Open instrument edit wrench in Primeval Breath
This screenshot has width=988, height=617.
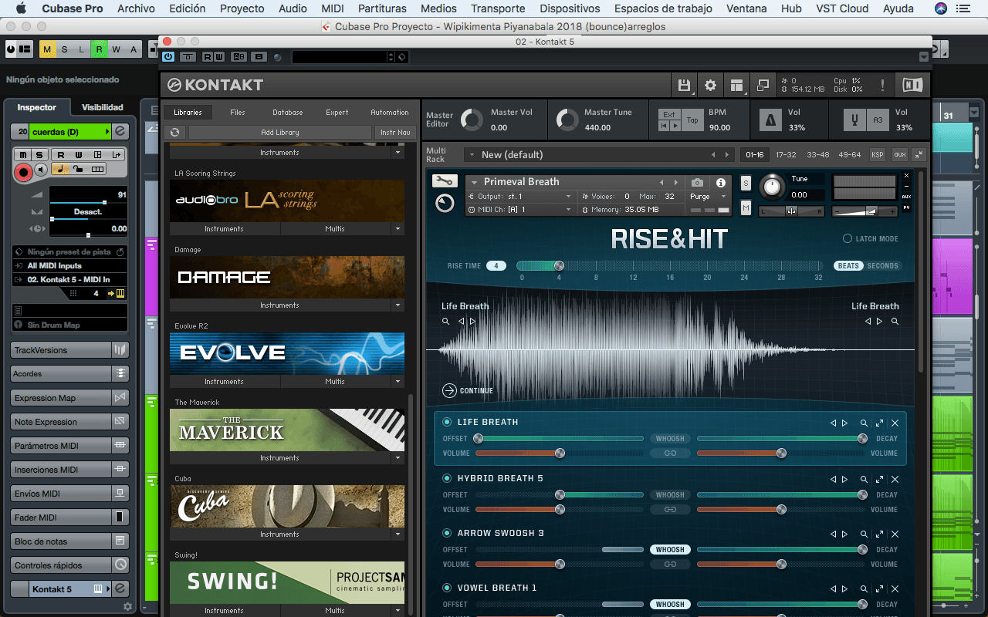coord(445,181)
